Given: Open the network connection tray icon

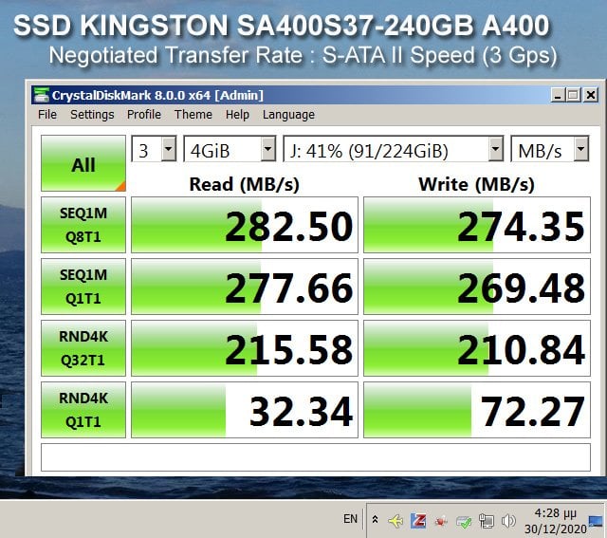Looking at the screenshot, I should pos(486,521).
